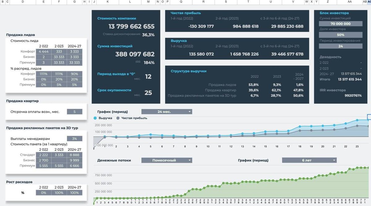Select the Доля инвестора field 50%
Screen dimensions: 371x206
[340, 35]
